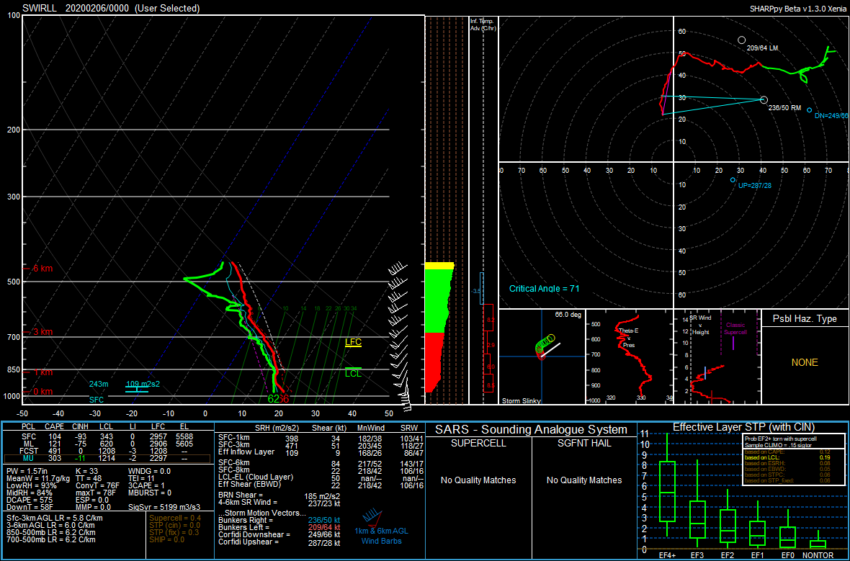Click the cyan SFC label on Skew-T
The width and height of the screenshot is (850, 561).
pos(97,400)
